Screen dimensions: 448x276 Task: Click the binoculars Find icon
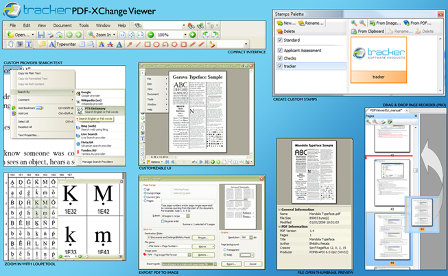[x=138, y=25]
